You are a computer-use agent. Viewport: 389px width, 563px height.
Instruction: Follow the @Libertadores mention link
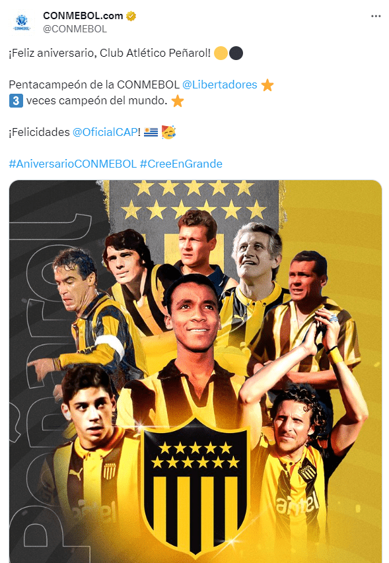[220, 84]
